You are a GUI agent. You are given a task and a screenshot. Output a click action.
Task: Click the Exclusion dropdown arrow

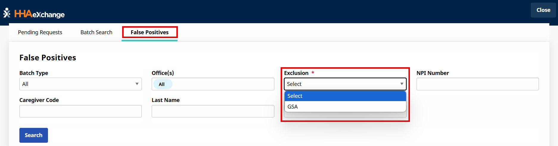coord(402,84)
